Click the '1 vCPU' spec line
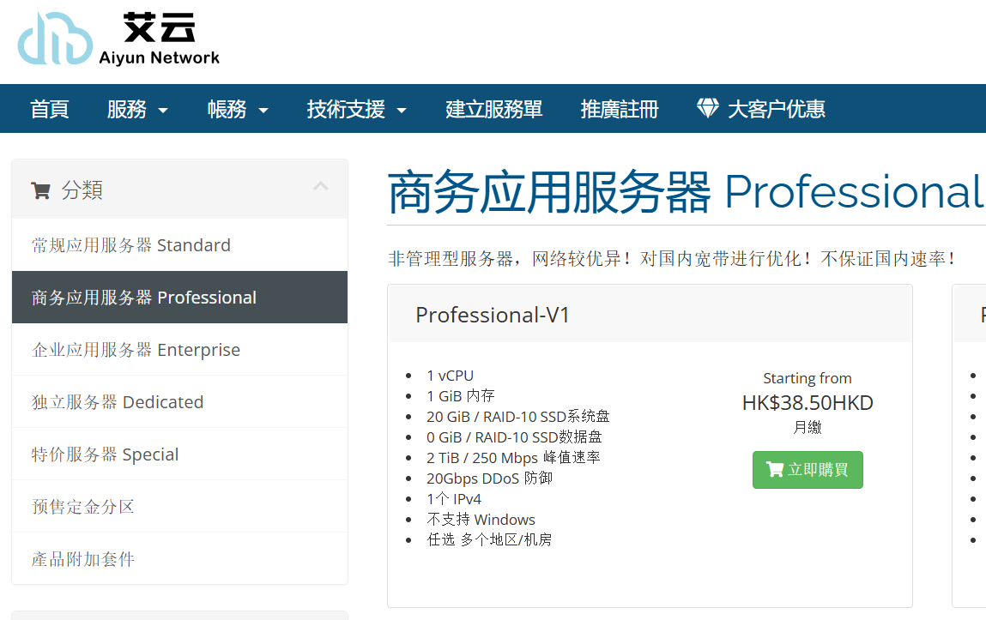Screen dimensions: 986x620 point(450,376)
